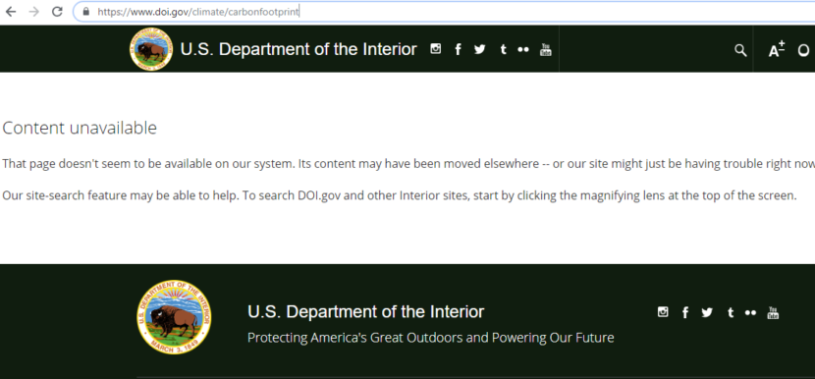
Task: Open the Tumblr icon in the header
Action: 503,49
